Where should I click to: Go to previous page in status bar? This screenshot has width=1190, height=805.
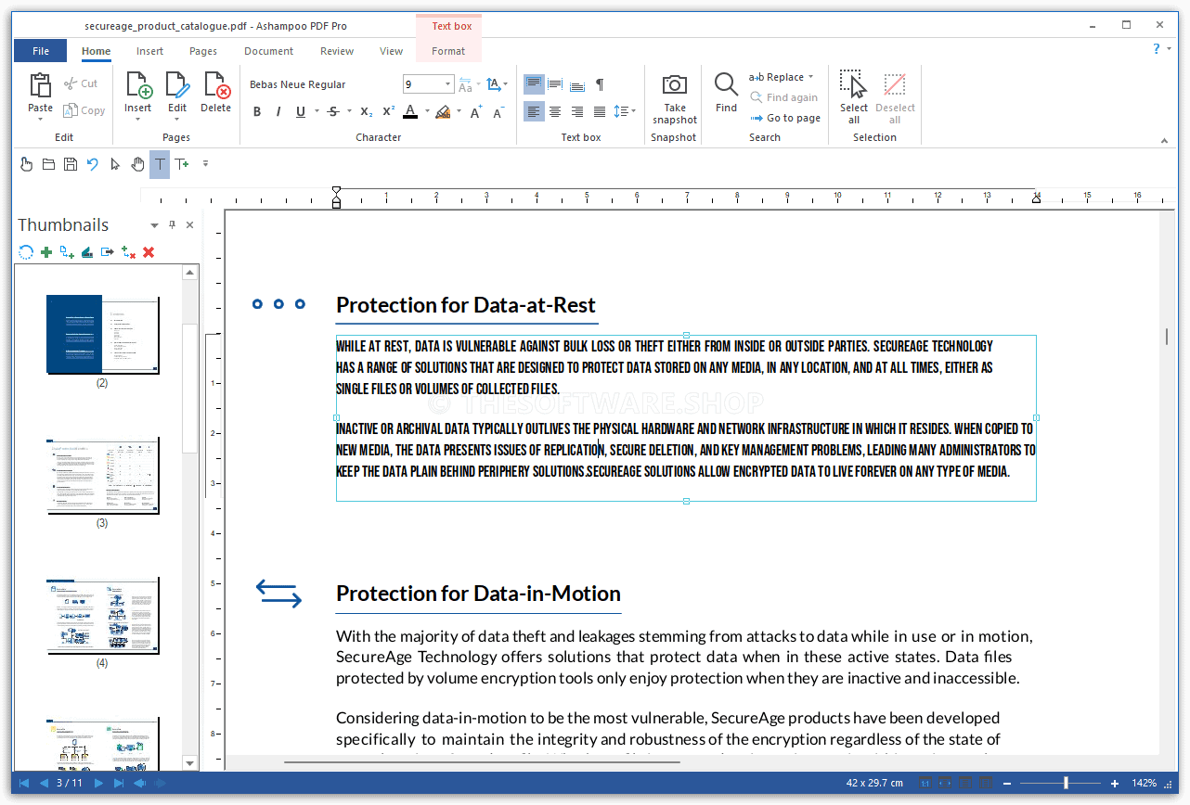tap(44, 784)
